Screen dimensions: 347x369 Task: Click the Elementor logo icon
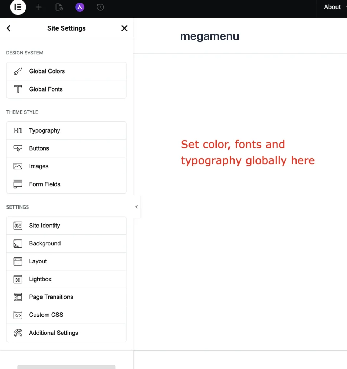[18, 8]
